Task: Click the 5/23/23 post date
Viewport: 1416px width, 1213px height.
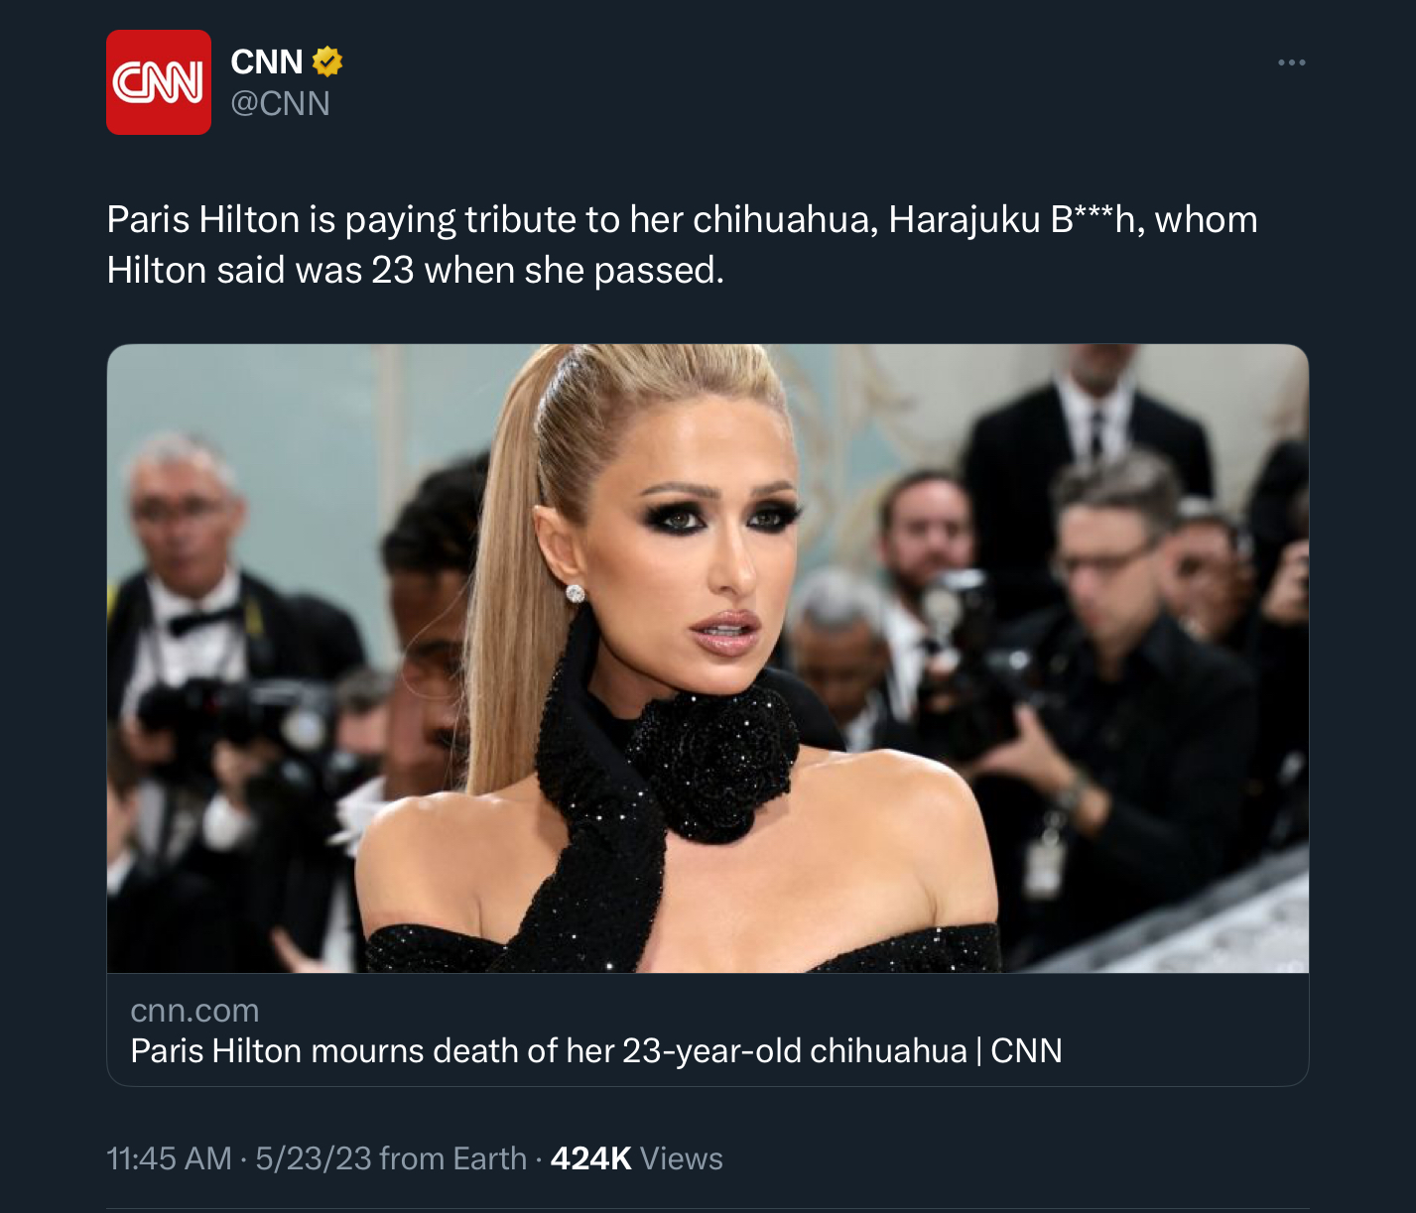Action: pos(314,1158)
